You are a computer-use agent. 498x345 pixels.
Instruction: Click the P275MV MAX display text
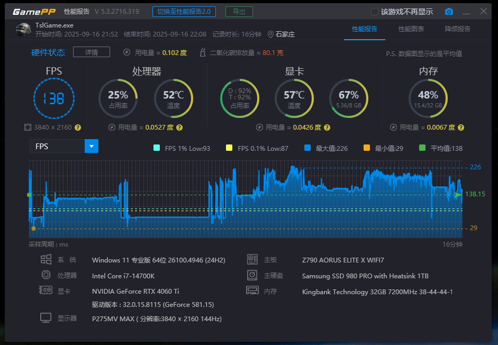157,319
